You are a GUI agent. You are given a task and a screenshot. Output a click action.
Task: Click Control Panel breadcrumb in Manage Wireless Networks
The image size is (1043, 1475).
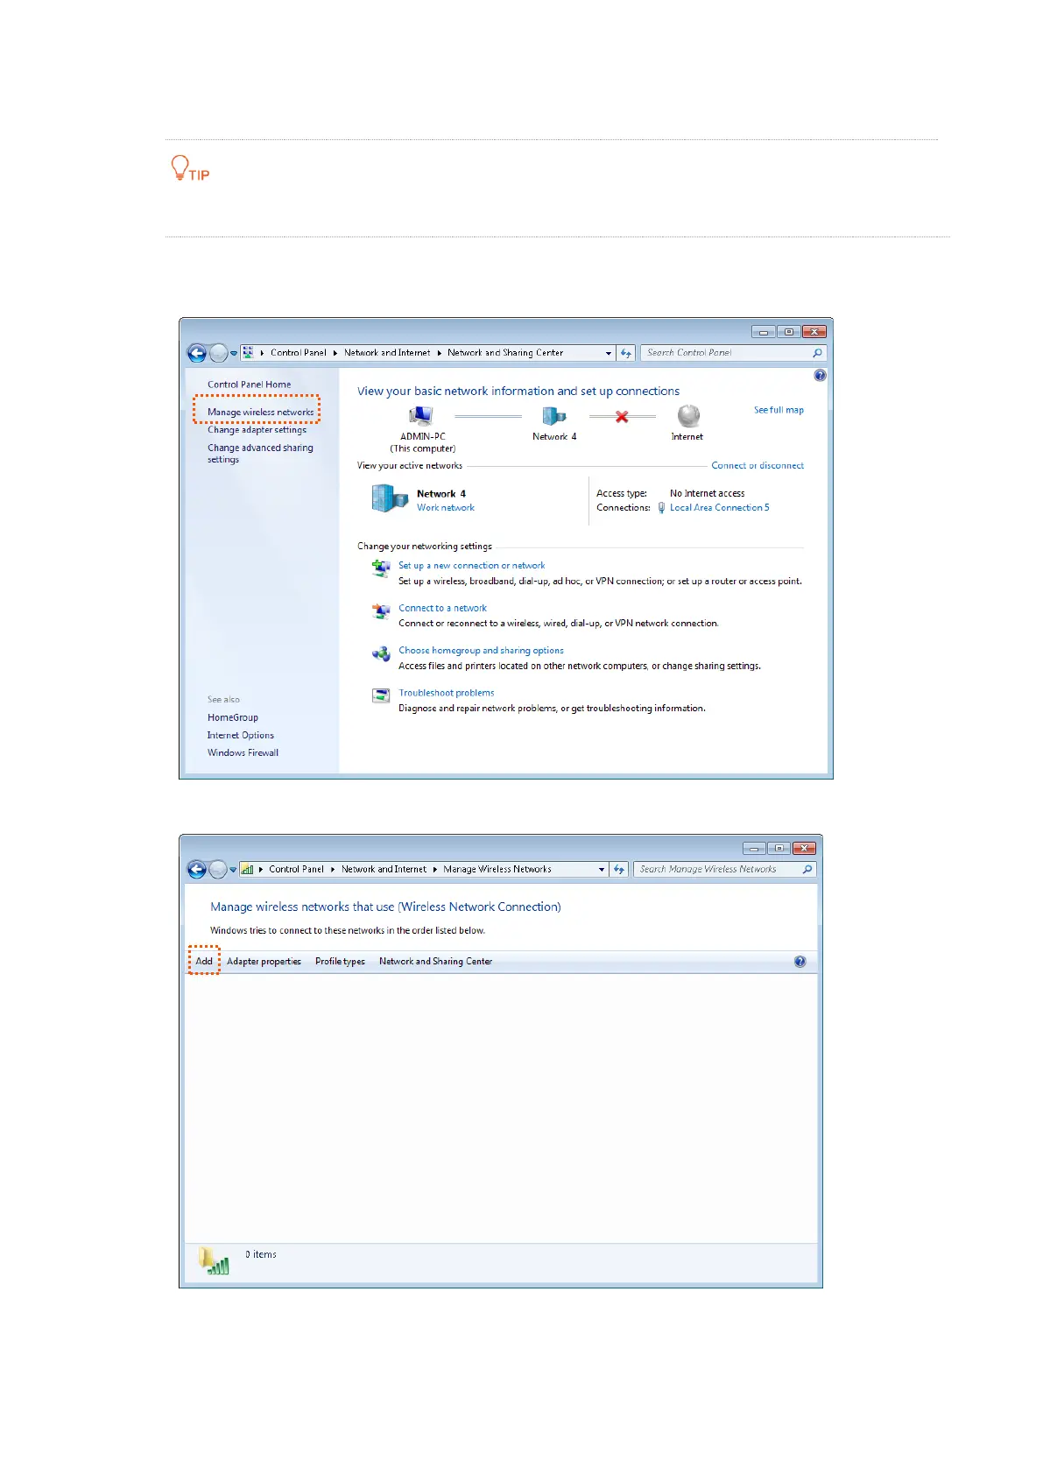point(296,870)
